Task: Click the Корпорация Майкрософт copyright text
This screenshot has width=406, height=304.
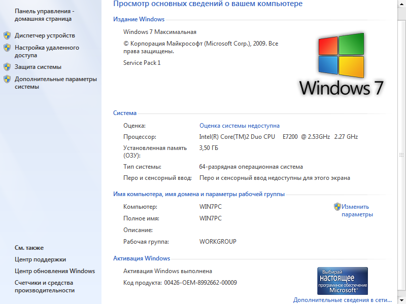Action: pyautogui.click(x=200, y=47)
